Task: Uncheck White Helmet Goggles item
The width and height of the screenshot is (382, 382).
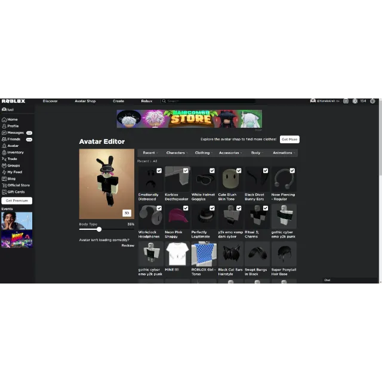Action: [212, 171]
